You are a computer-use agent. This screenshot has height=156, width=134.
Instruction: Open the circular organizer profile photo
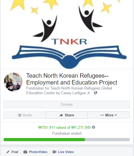tap(13, 82)
